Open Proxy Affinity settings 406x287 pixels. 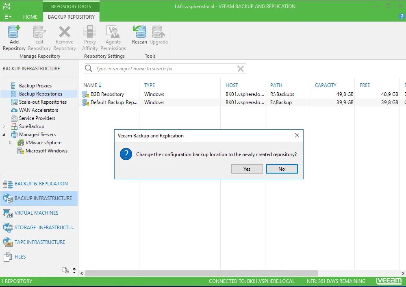coord(90,38)
